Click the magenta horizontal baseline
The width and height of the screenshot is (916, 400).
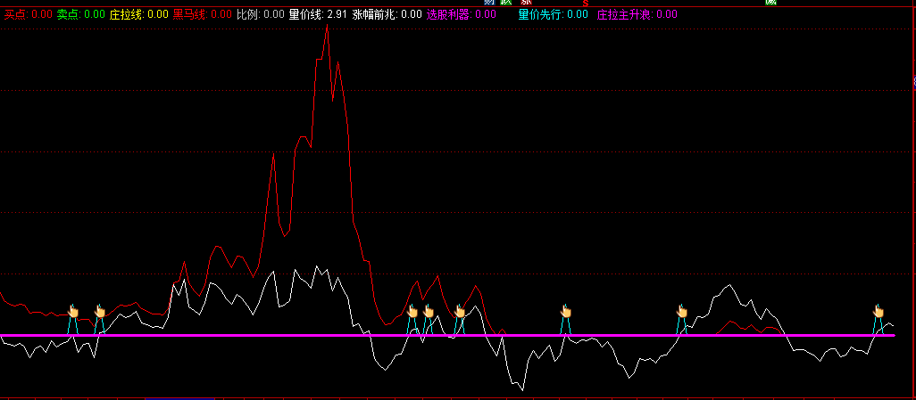268,336
